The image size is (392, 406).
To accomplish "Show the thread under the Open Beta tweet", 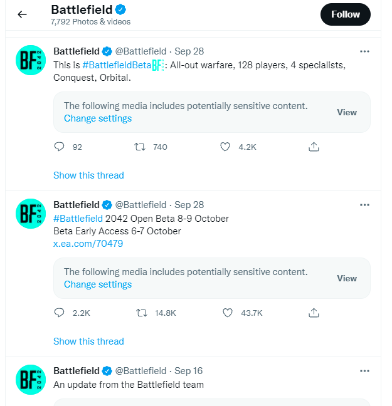I will click(x=88, y=341).
